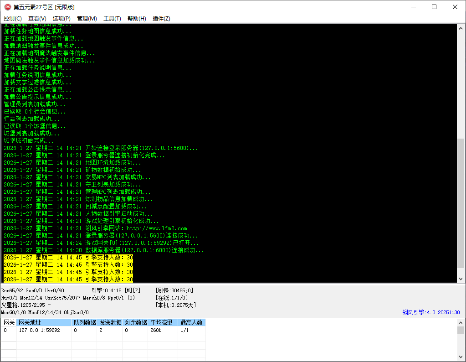
Task: Click the DX application icon in title bar
Action: 7,7
